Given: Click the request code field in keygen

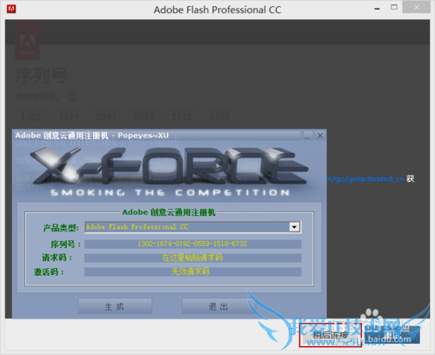Looking at the screenshot, I should click(193, 258).
